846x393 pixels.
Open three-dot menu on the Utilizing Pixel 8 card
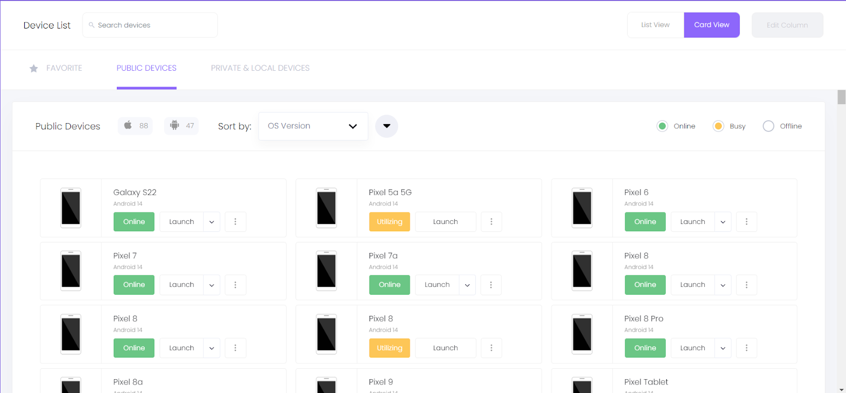click(x=491, y=348)
